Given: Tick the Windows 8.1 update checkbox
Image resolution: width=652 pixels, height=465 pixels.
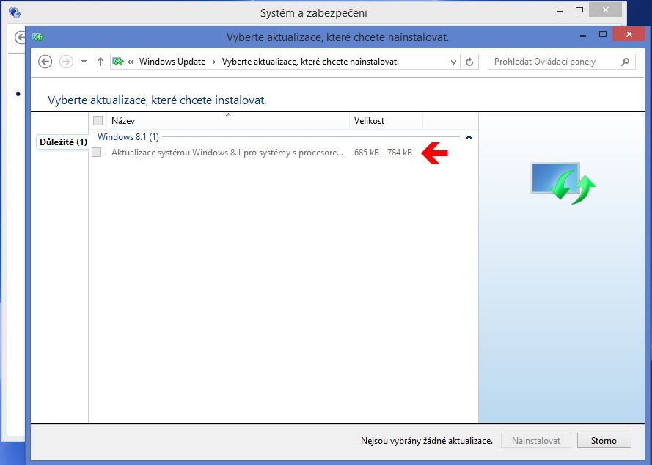Looking at the screenshot, I should pyautogui.click(x=97, y=153).
